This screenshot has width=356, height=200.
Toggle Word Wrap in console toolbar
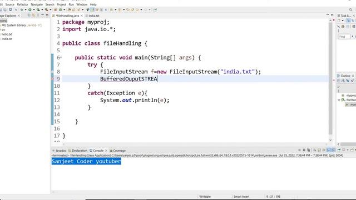tap(324, 150)
